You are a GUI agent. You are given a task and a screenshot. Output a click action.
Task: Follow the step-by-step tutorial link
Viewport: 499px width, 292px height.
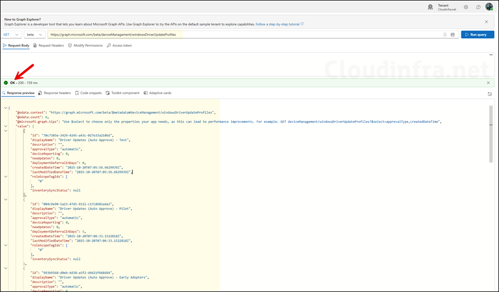(x=279, y=24)
